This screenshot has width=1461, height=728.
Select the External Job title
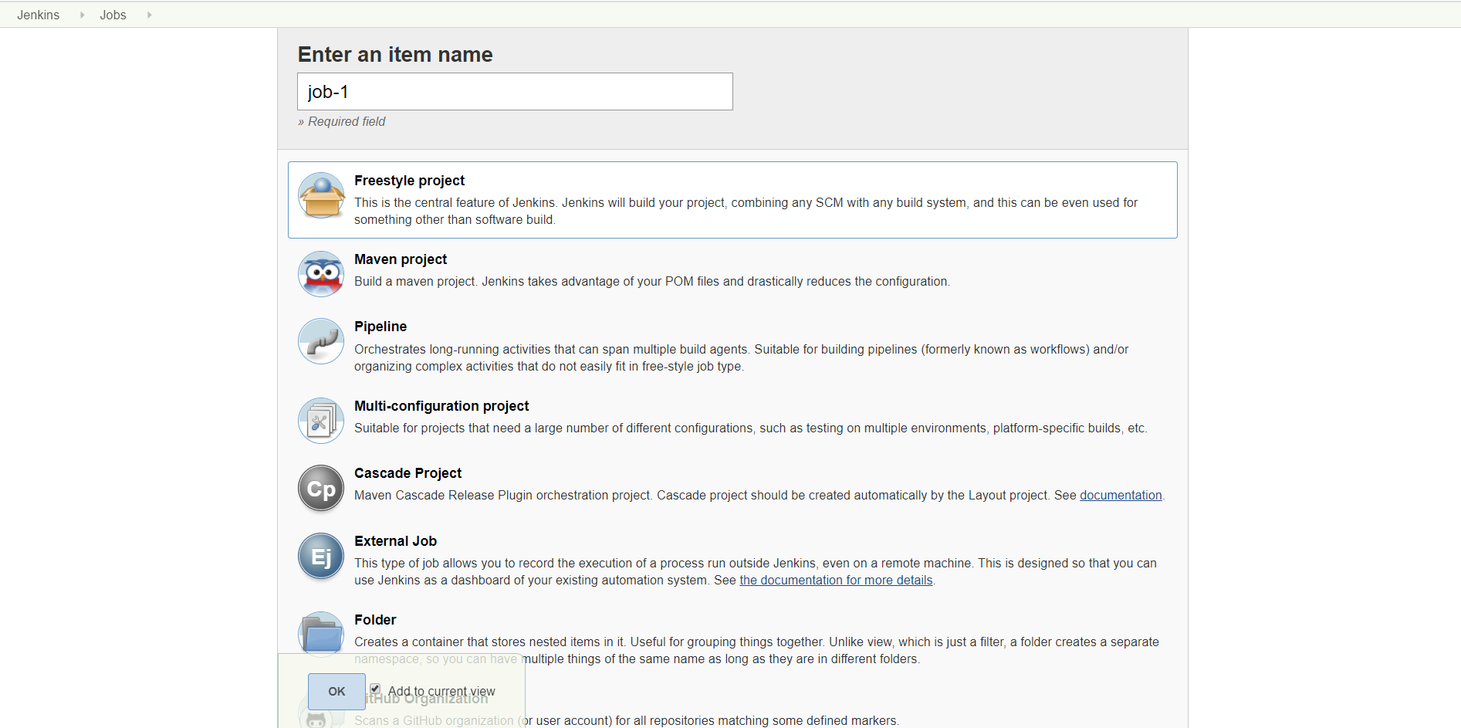click(x=395, y=541)
